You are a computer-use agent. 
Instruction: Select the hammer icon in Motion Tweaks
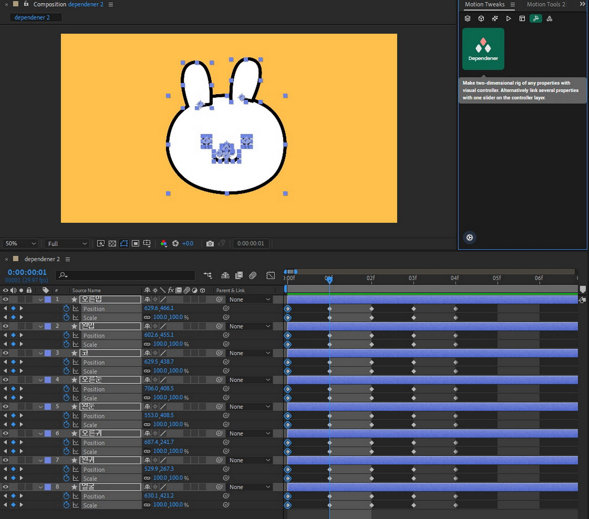536,18
